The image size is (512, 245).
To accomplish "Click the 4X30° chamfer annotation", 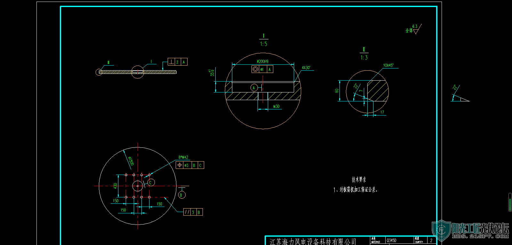I will (x=306, y=68).
